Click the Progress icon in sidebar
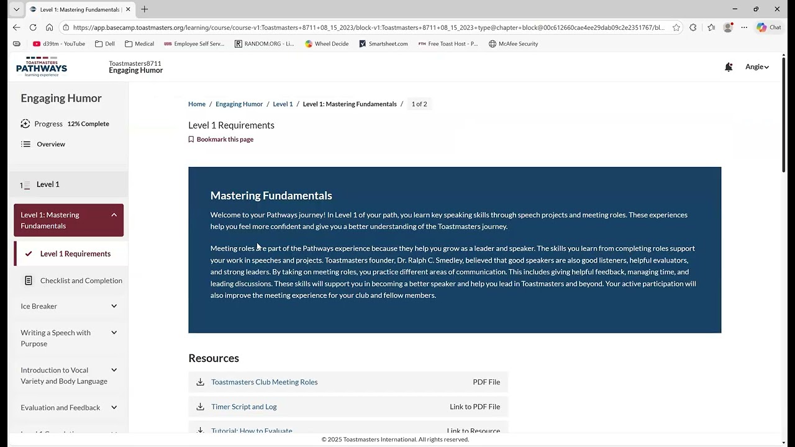The width and height of the screenshot is (795, 447). point(25,124)
